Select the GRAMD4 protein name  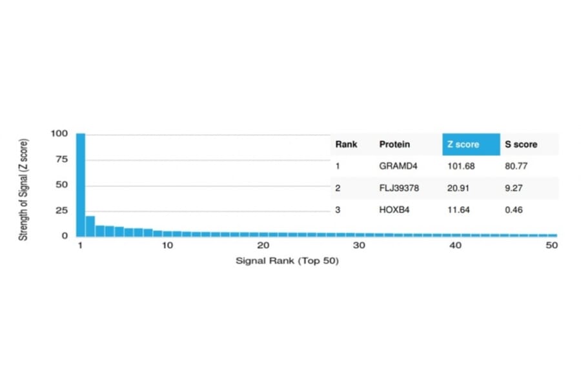click(398, 166)
